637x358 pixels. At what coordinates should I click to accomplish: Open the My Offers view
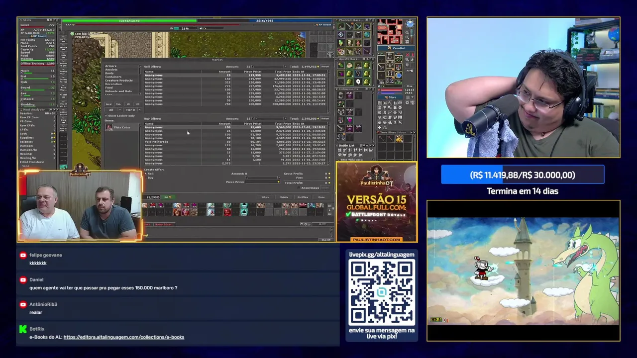[303, 197]
